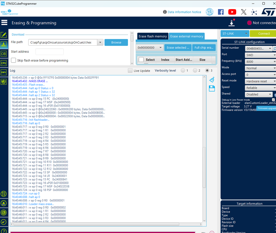Refresh the ST-LINK serial number list

pyautogui.click(x=275, y=48)
